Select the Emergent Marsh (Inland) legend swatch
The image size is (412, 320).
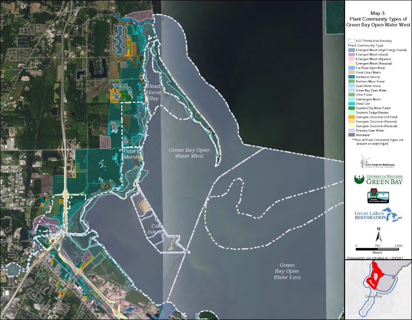[351, 55]
